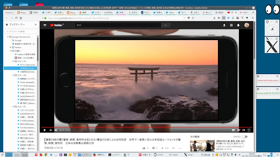Toggle the Firefox sidebar button
The image size is (280, 157).
[x=224, y=18]
